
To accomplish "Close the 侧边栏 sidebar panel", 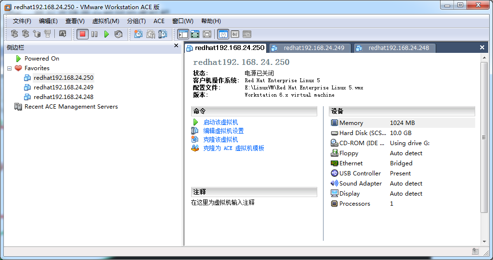I will (176, 46).
